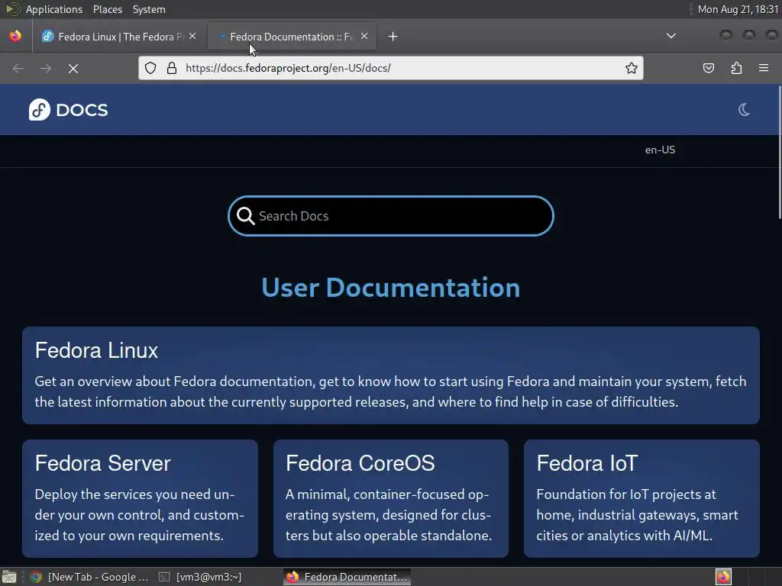Open the Save to Pocket icon

(x=709, y=68)
